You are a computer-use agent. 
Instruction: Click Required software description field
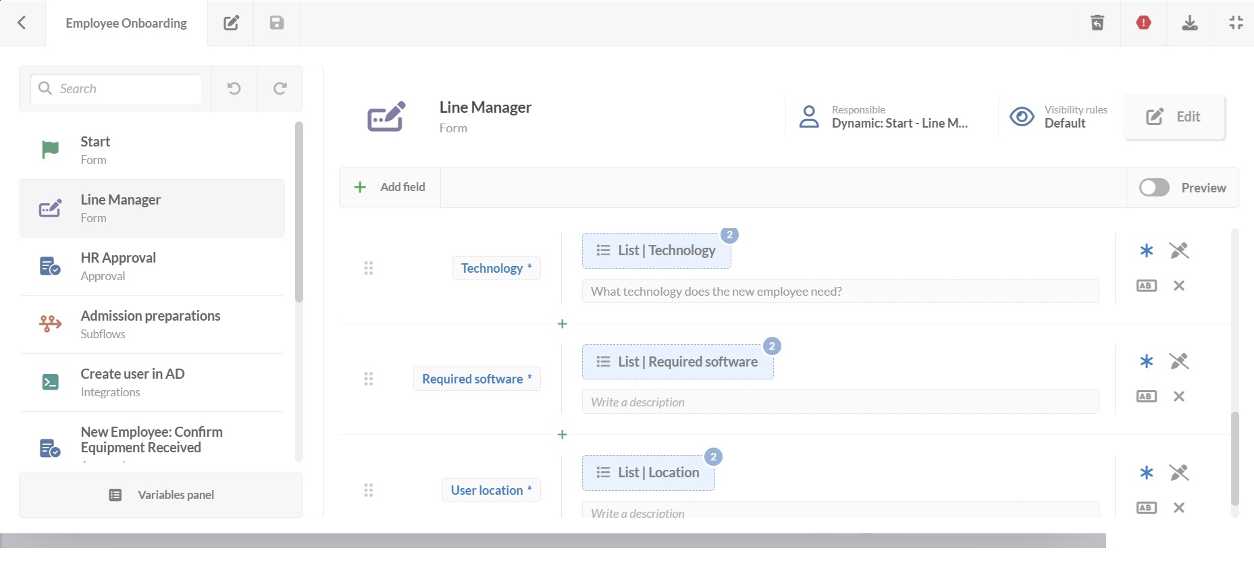click(x=841, y=402)
